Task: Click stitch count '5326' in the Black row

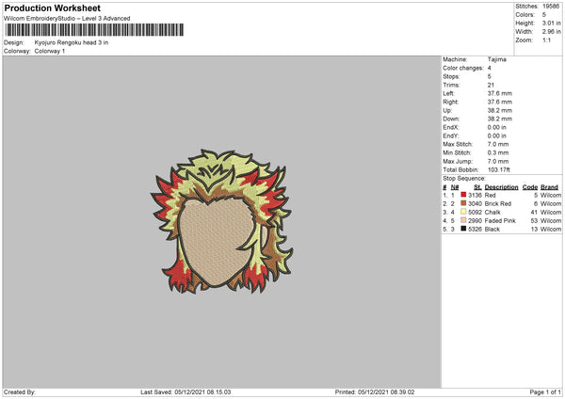Action: [x=475, y=230]
